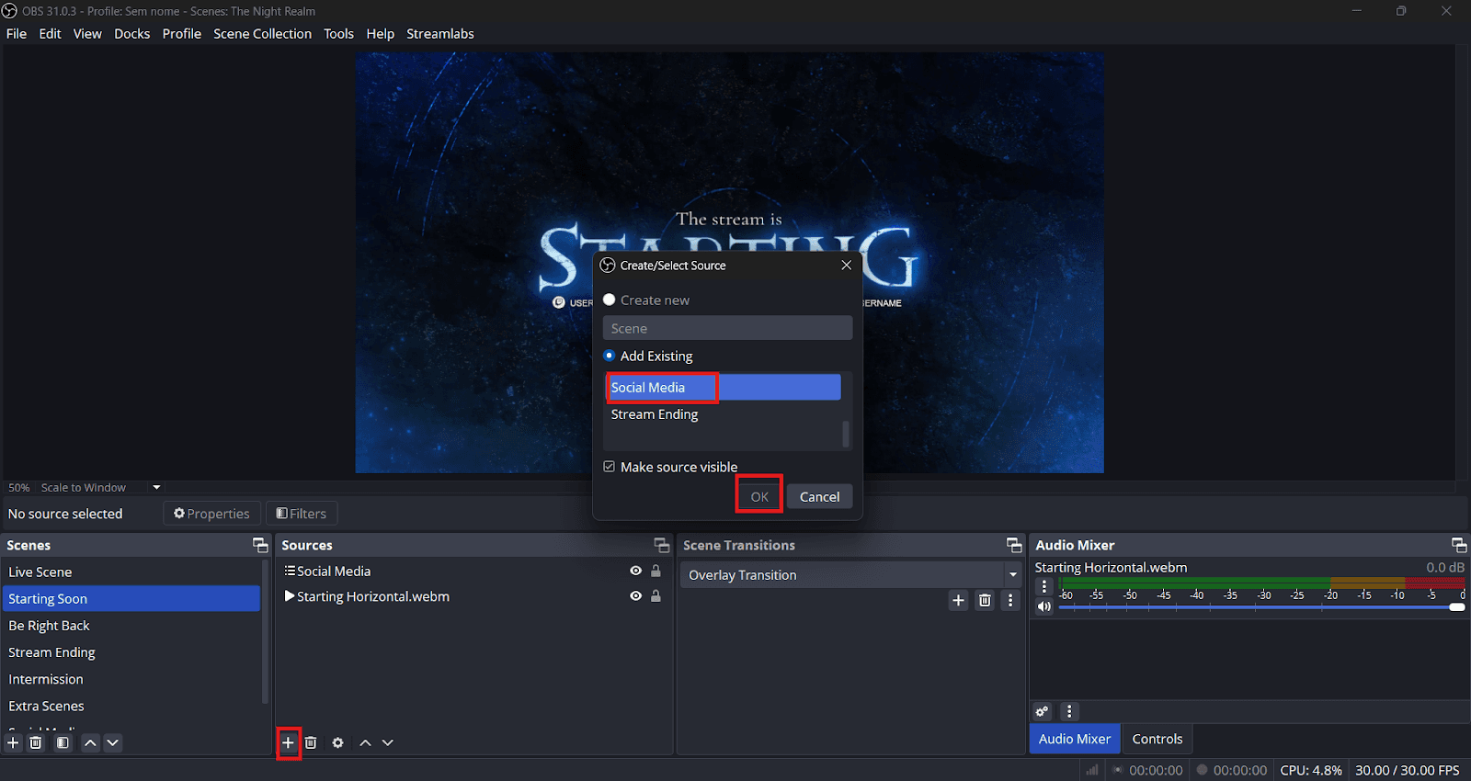The width and height of the screenshot is (1471, 781).
Task: Open Audio Mixer bottom three-dot menu
Action: pos(1068,711)
